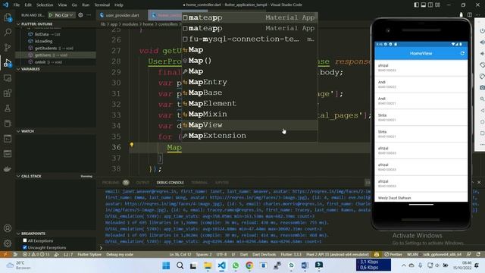
Task: Start debugging with the green play button
Action: coord(51,15)
